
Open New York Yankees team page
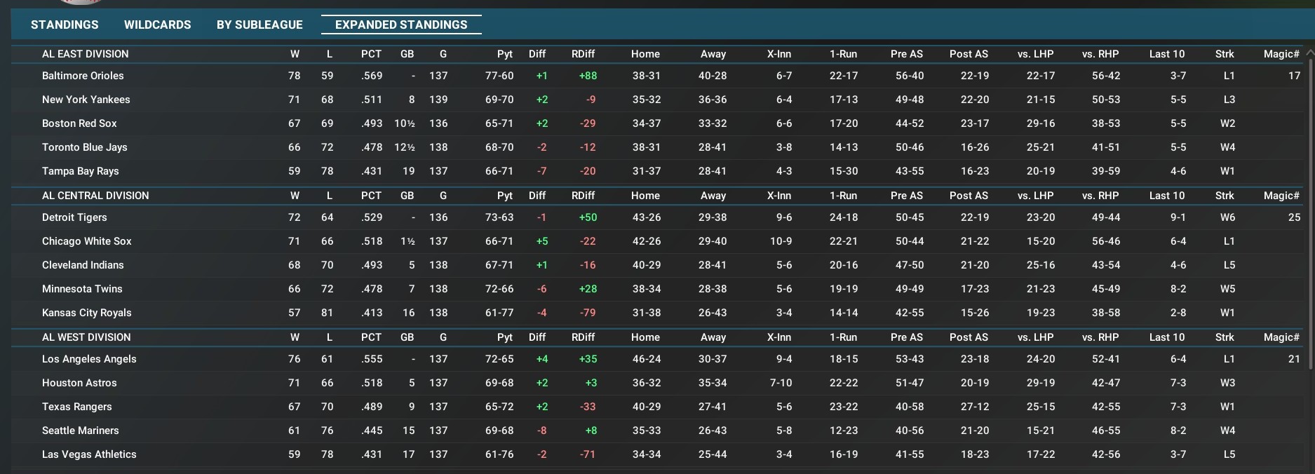(86, 100)
